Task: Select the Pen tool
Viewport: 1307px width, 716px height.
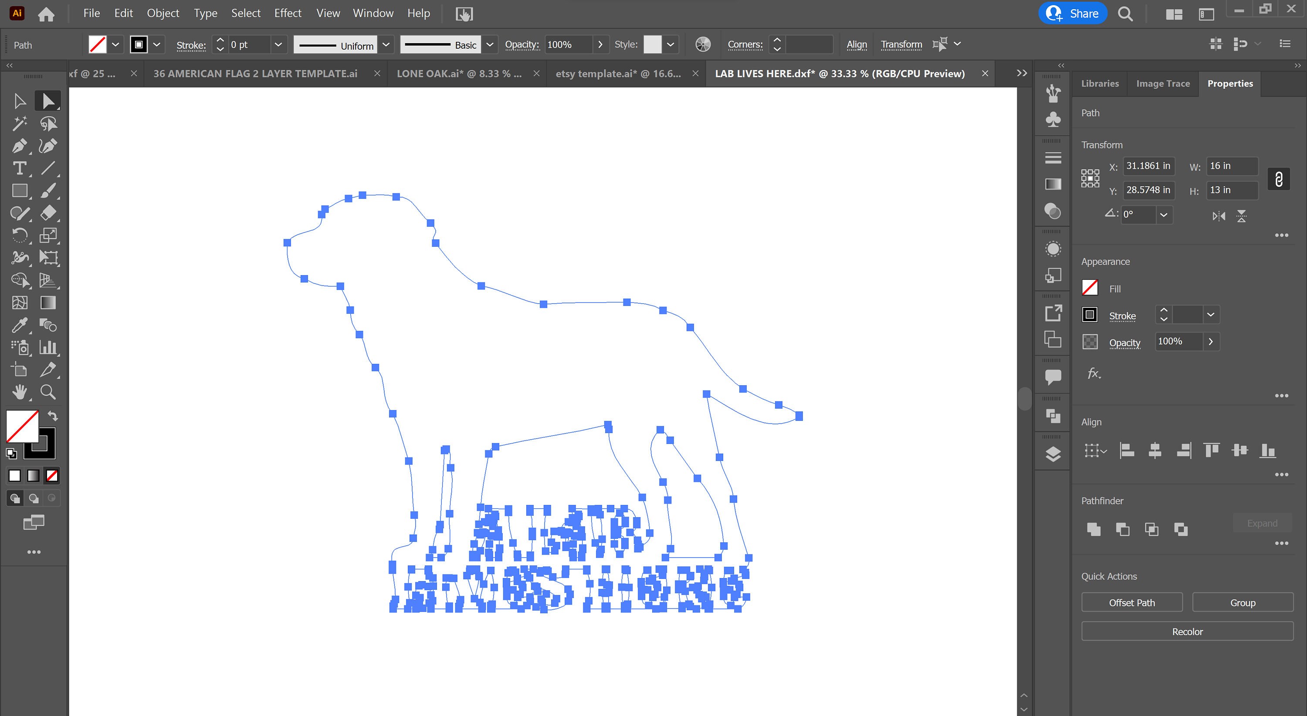Action: click(x=20, y=146)
